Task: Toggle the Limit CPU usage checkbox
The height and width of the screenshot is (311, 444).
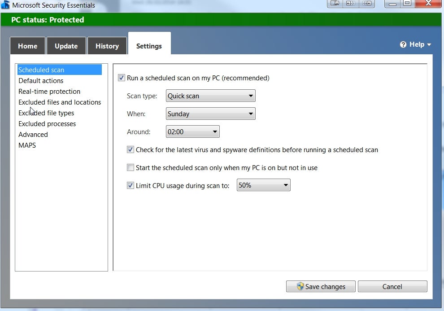Action: (x=130, y=185)
